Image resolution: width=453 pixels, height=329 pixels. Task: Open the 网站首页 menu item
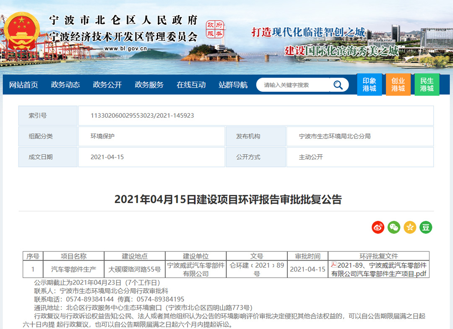coord(23,85)
